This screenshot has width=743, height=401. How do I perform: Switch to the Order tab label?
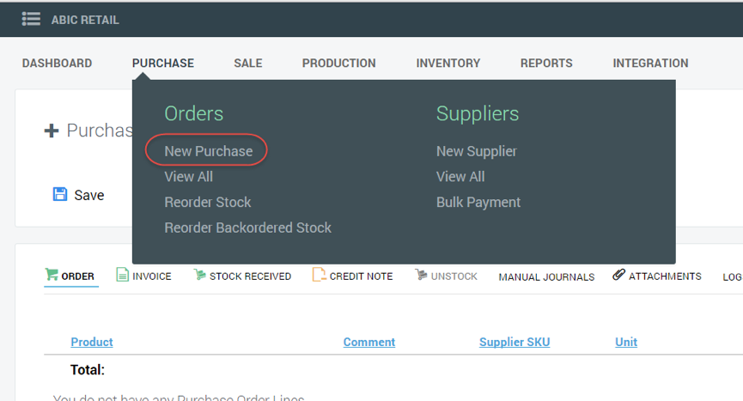[77, 276]
